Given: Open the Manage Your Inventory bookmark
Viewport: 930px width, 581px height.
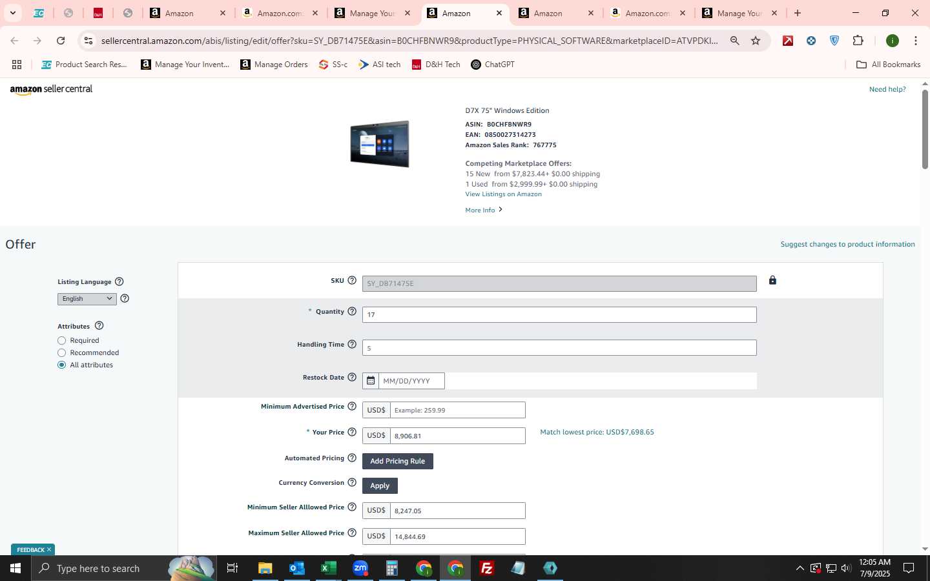Looking at the screenshot, I should tap(185, 65).
